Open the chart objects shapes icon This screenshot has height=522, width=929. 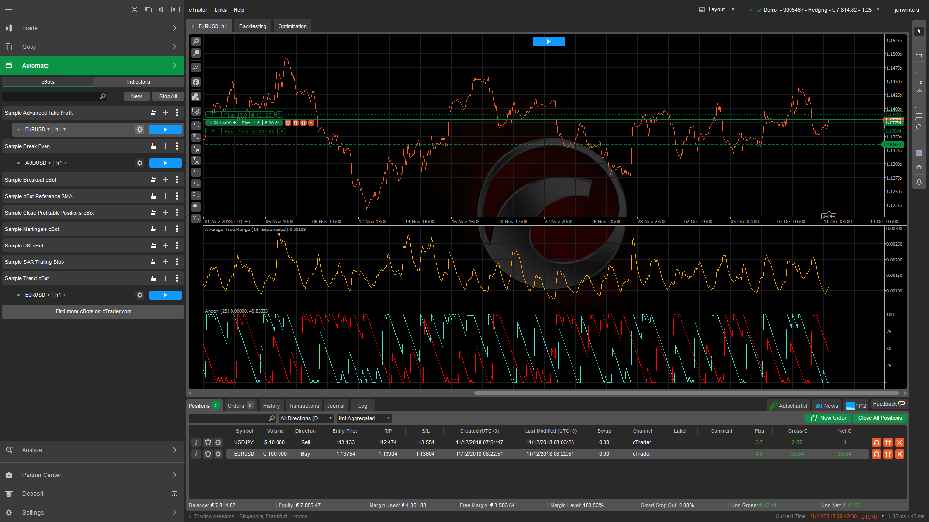196,97
